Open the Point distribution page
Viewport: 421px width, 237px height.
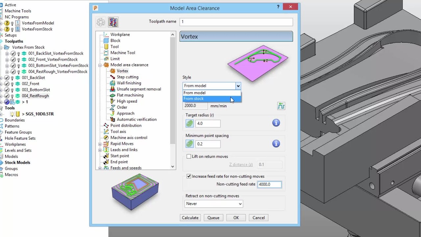126,125
